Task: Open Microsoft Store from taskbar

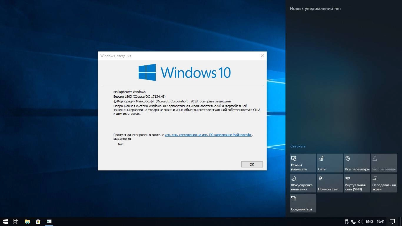Action: click(38, 222)
